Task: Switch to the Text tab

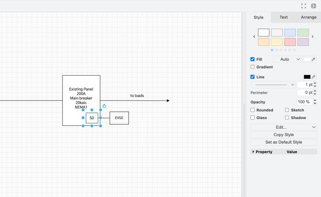Action: [x=283, y=17]
